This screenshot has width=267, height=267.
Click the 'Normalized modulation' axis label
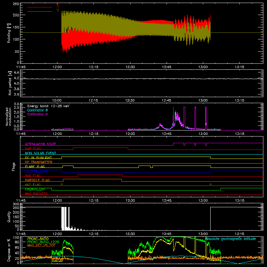coord(8,116)
